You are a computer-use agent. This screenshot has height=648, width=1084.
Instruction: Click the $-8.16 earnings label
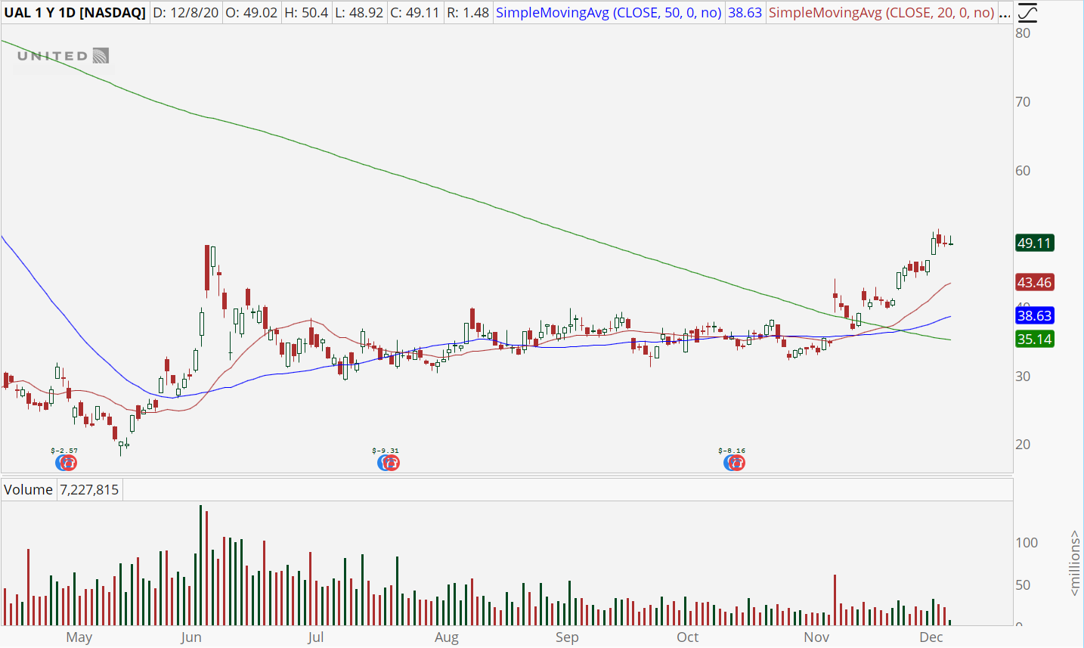click(x=732, y=451)
